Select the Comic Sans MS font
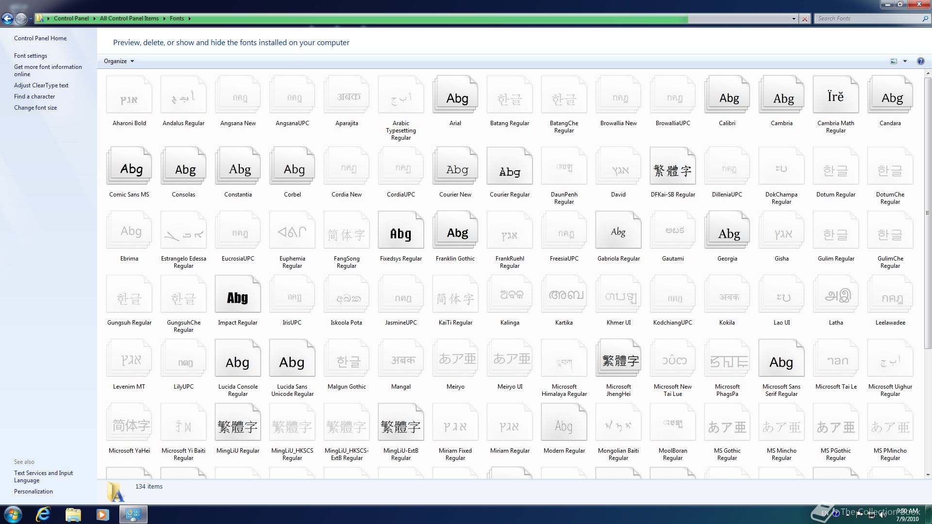The width and height of the screenshot is (932, 524). click(x=129, y=166)
